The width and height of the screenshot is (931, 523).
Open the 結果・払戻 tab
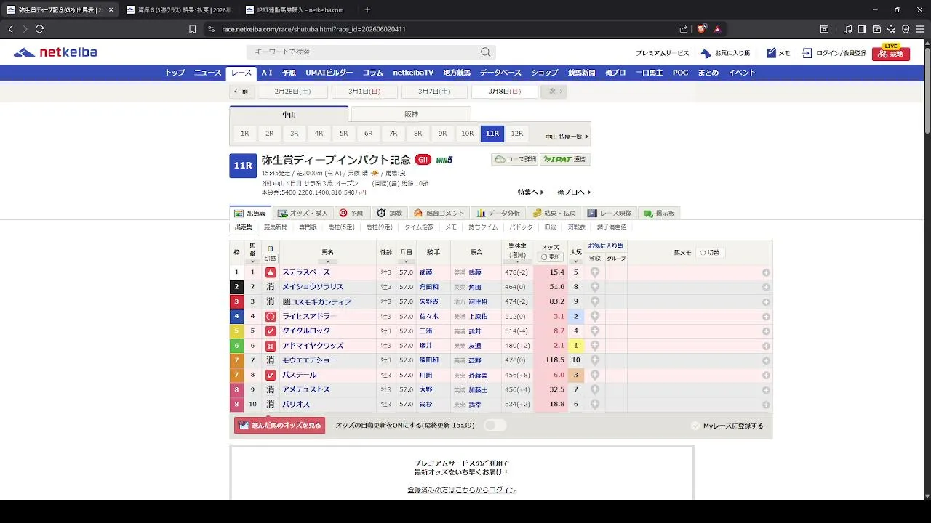point(554,214)
